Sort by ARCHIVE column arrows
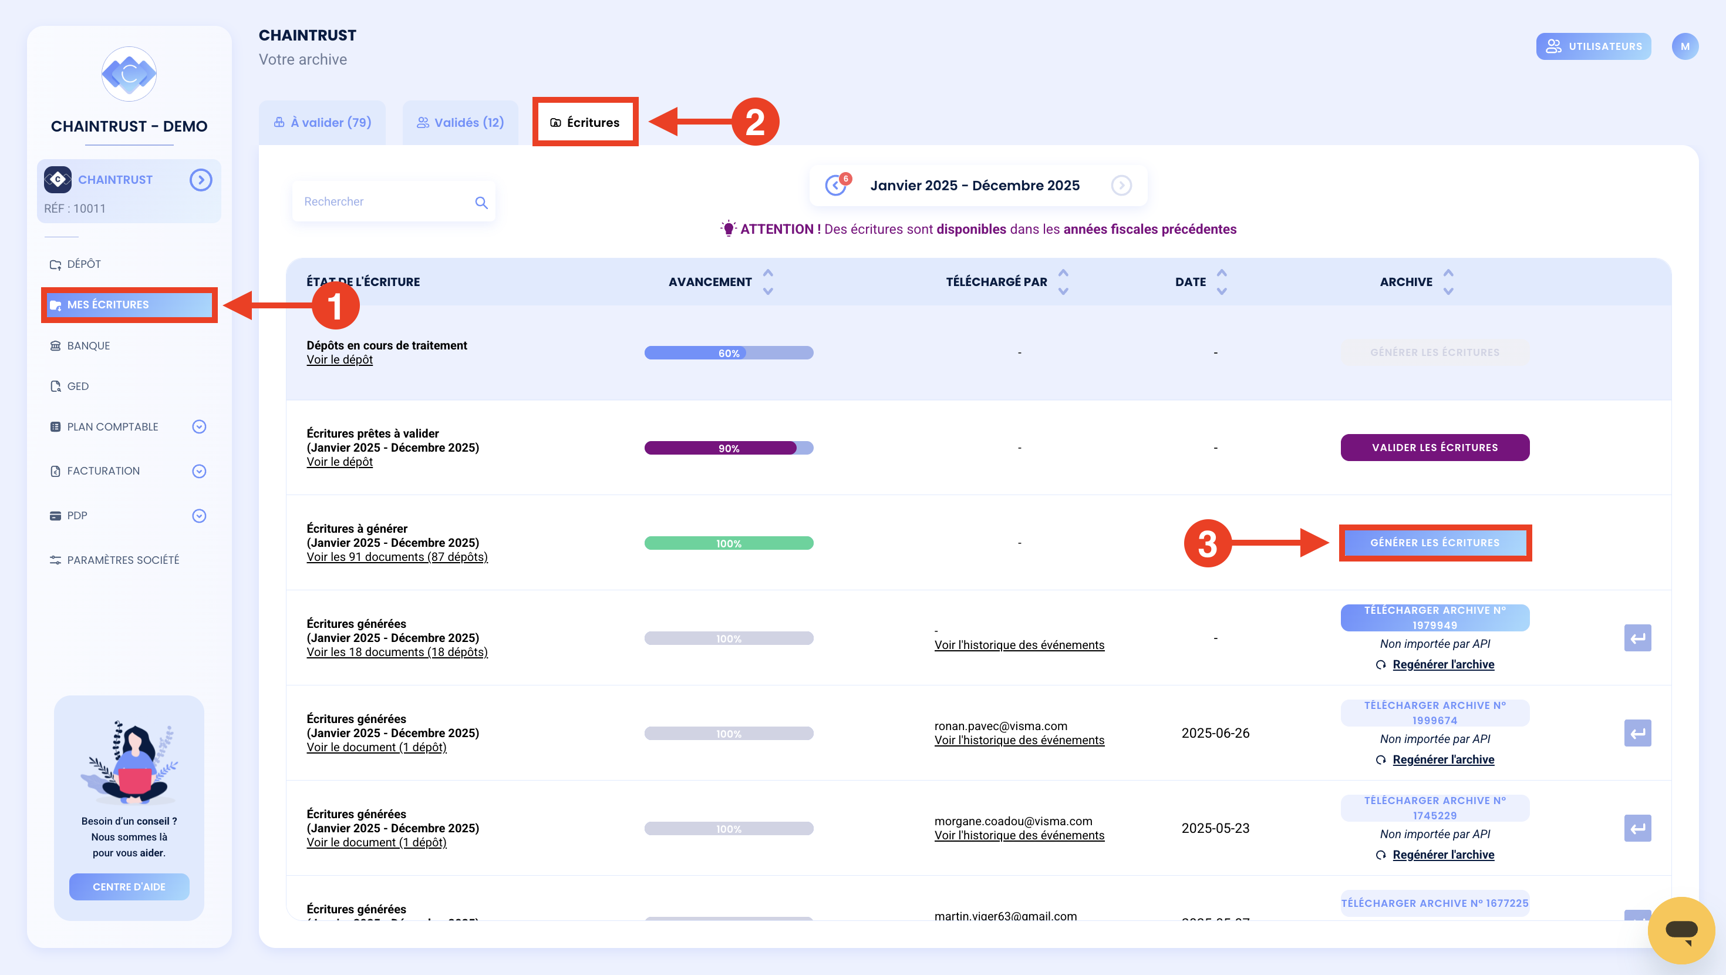Screen dimensions: 1726x975 point(1448,283)
